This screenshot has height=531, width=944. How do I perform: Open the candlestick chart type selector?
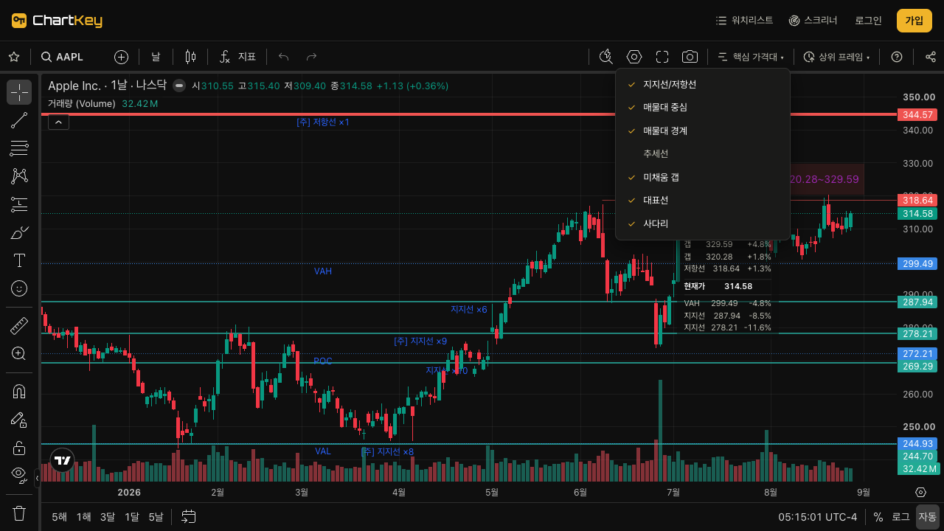click(x=190, y=57)
